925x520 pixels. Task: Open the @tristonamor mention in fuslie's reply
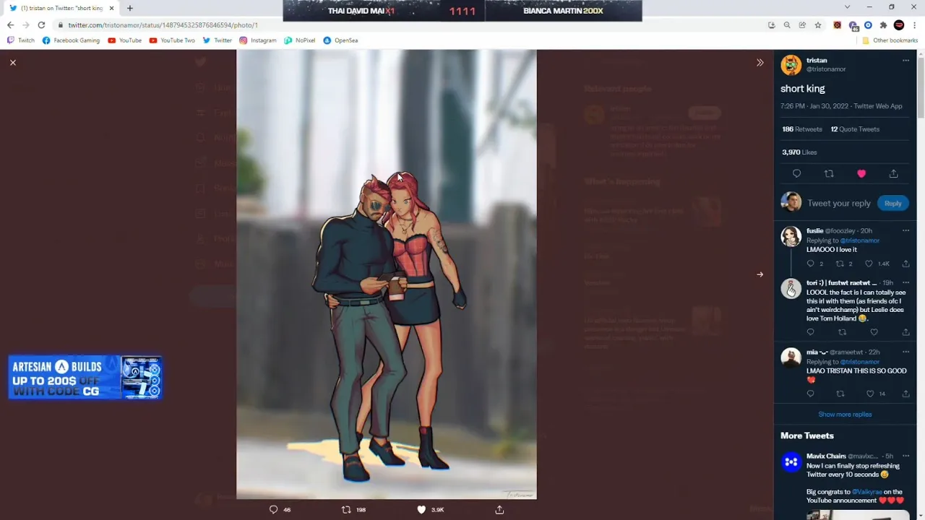[860, 240]
